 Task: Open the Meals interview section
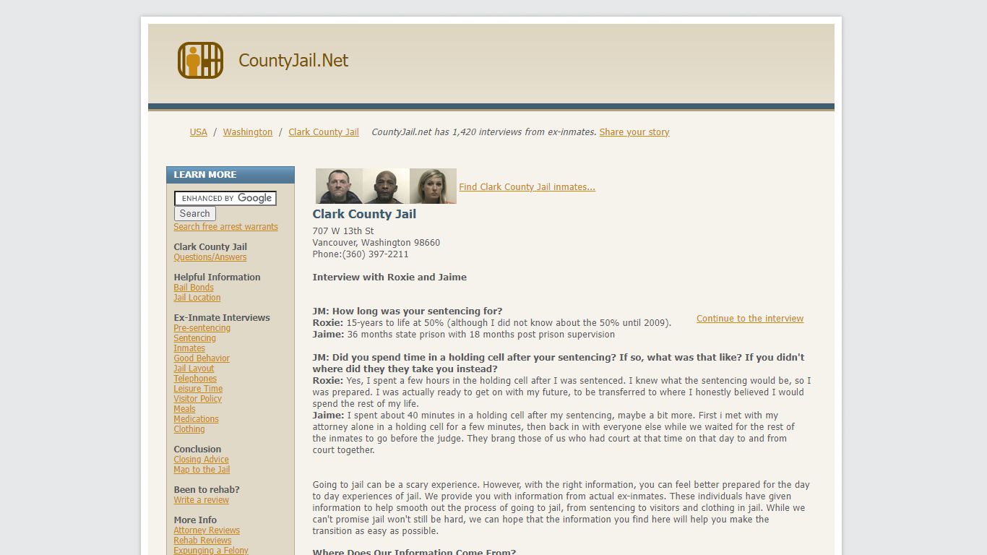click(x=185, y=409)
